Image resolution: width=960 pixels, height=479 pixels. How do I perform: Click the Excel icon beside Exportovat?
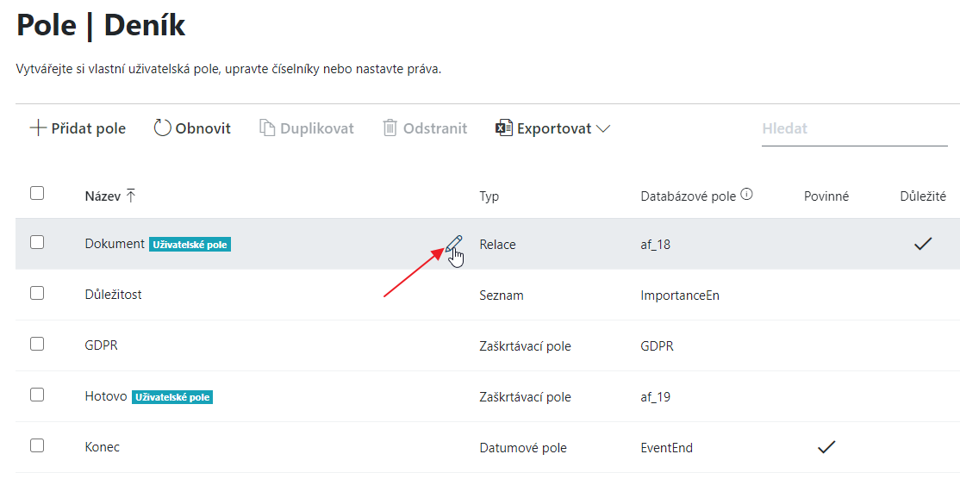[503, 128]
